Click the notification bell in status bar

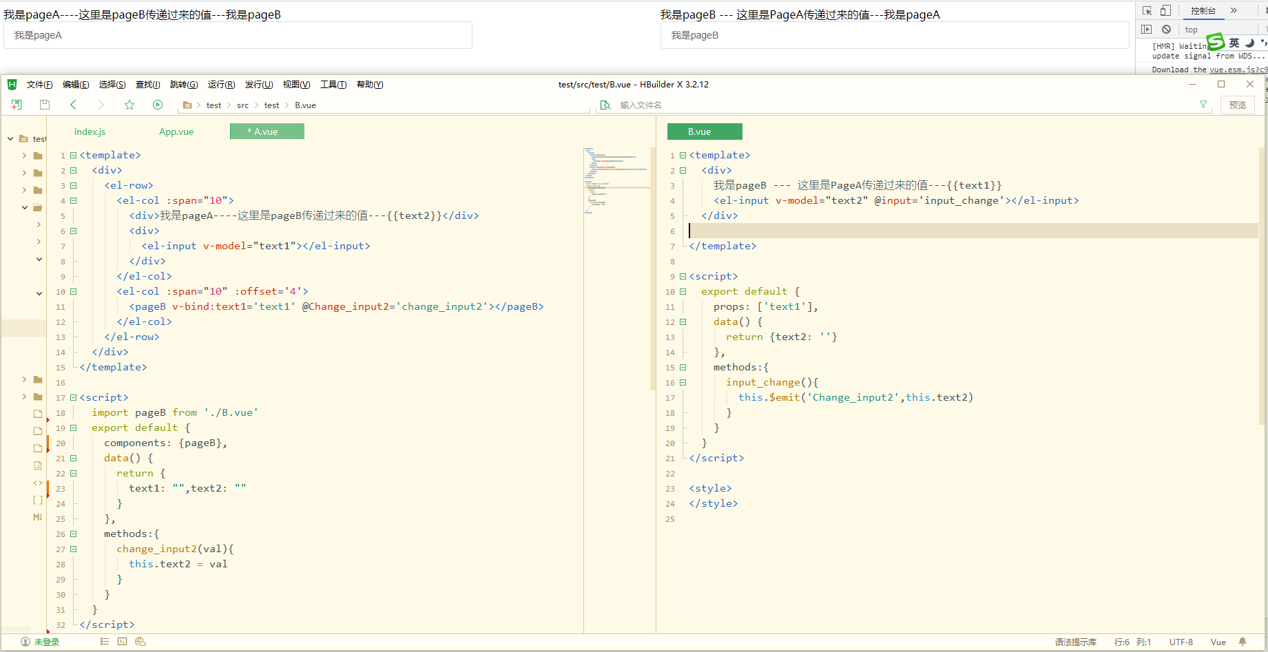(1243, 642)
